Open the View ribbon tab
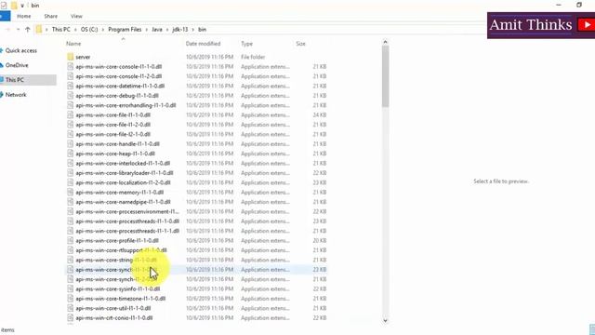This screenshot has height=335, width=595. point(76,17)
